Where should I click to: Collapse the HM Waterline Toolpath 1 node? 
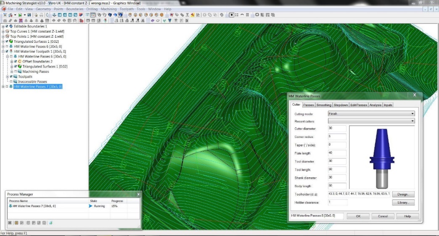click(x=3, y=51)
